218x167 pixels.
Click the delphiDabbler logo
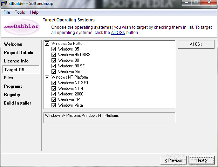[21, 27]
